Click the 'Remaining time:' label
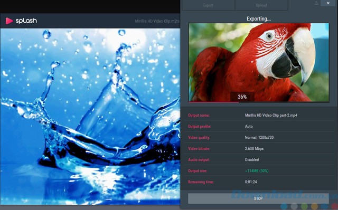The width and height of the screenshot is (338, 210). tap(201, 182)
